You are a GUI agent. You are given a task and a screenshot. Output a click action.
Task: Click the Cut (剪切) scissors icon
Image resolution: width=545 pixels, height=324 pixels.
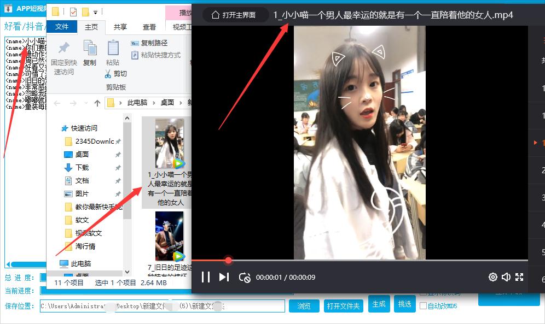point(108,74)
